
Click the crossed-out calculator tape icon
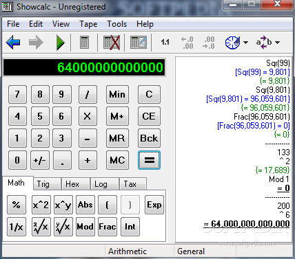click(112, 43)
